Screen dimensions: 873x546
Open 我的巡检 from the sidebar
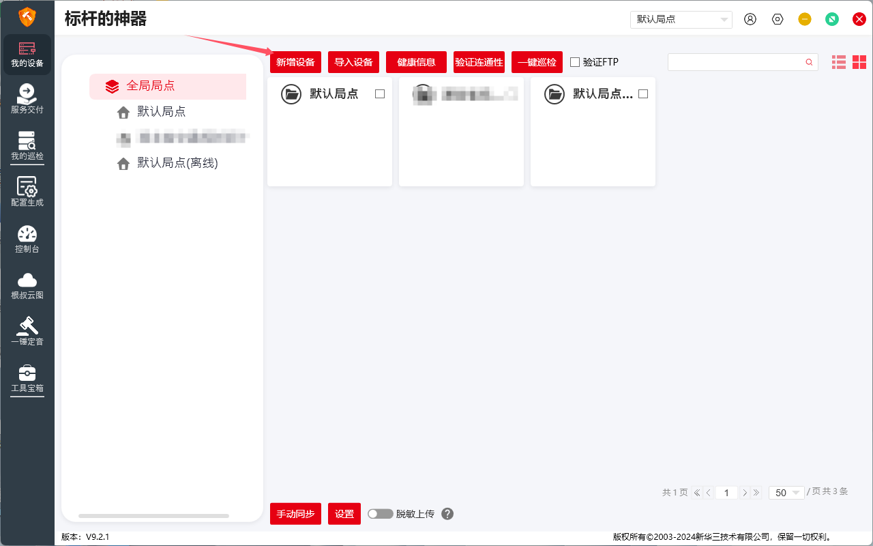27,145
